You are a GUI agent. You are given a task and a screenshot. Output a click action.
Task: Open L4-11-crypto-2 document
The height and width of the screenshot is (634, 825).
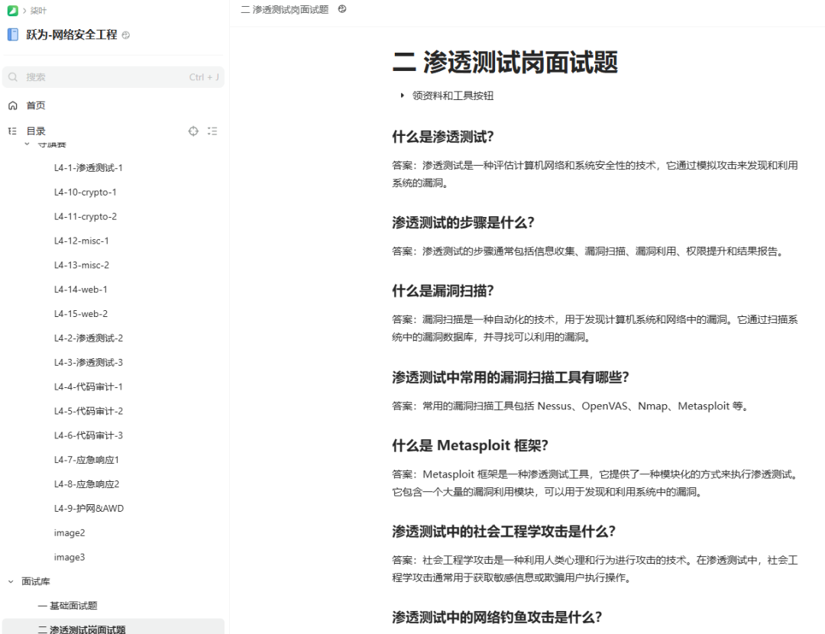click(86, 216)
